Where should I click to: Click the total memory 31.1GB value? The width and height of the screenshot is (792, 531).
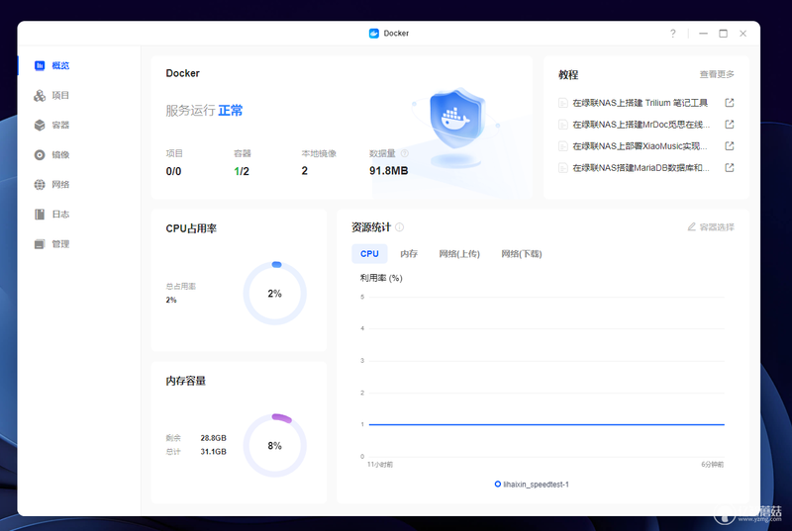tap(213, 451)
